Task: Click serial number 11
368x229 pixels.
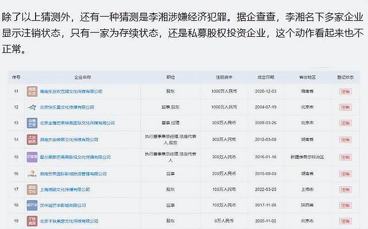Action: 16,91
